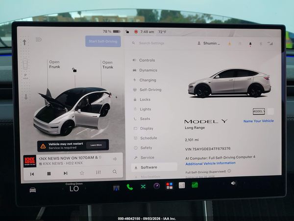Image resolution: width=294 pixels, height=221 pixels.
Task: Open the green chart app icon
Action: point(195,185)
